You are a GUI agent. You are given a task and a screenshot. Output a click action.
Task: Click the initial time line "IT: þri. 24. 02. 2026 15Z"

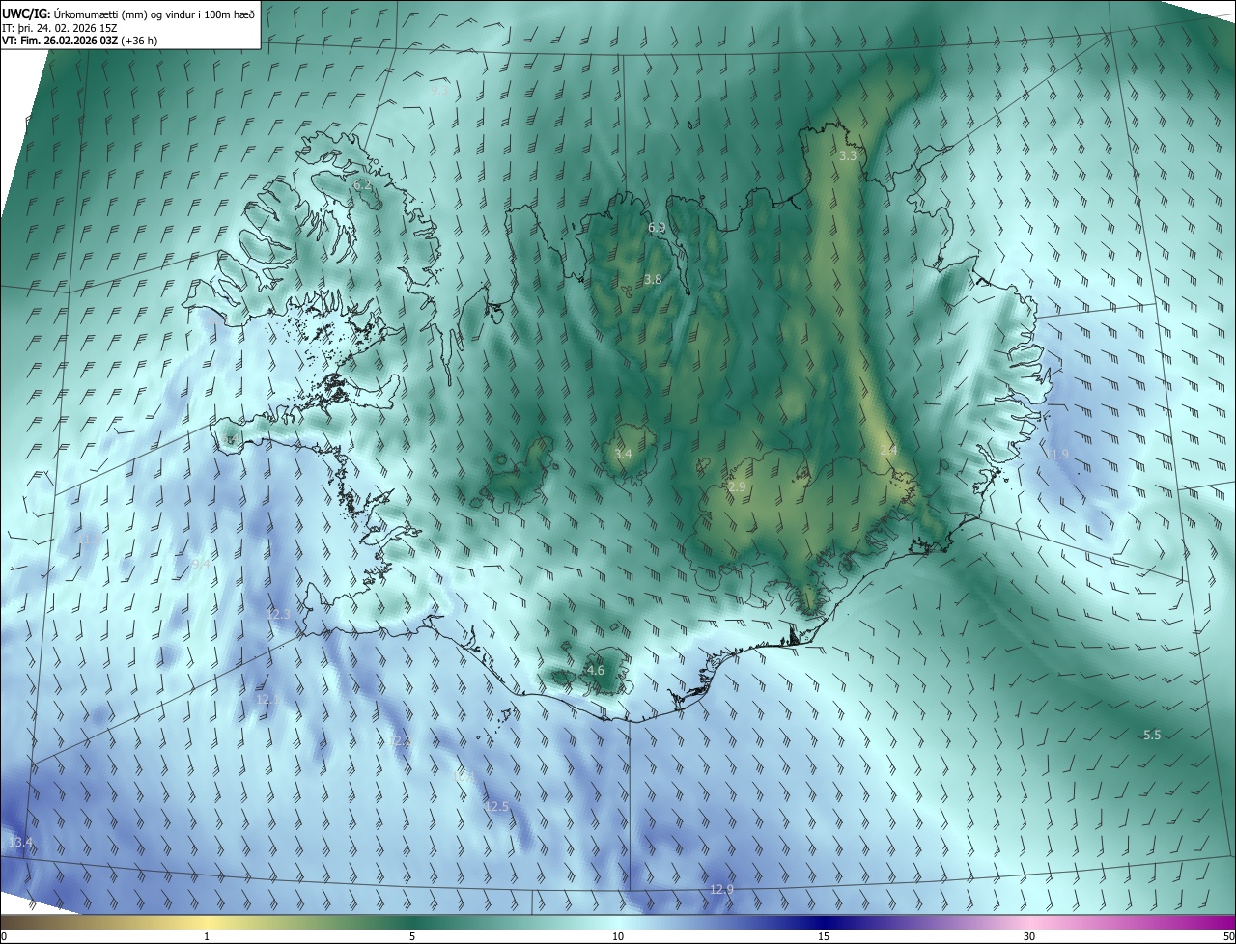click(x=59, y=28)
